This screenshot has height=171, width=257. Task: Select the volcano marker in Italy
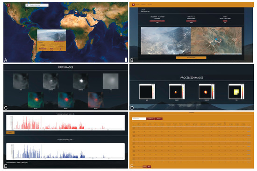[x=76, y=12]
